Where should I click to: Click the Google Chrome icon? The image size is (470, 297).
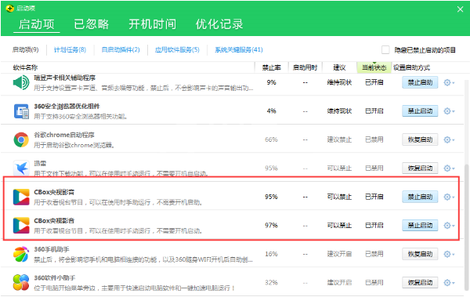pyautogui.click(x=21, y=139)
